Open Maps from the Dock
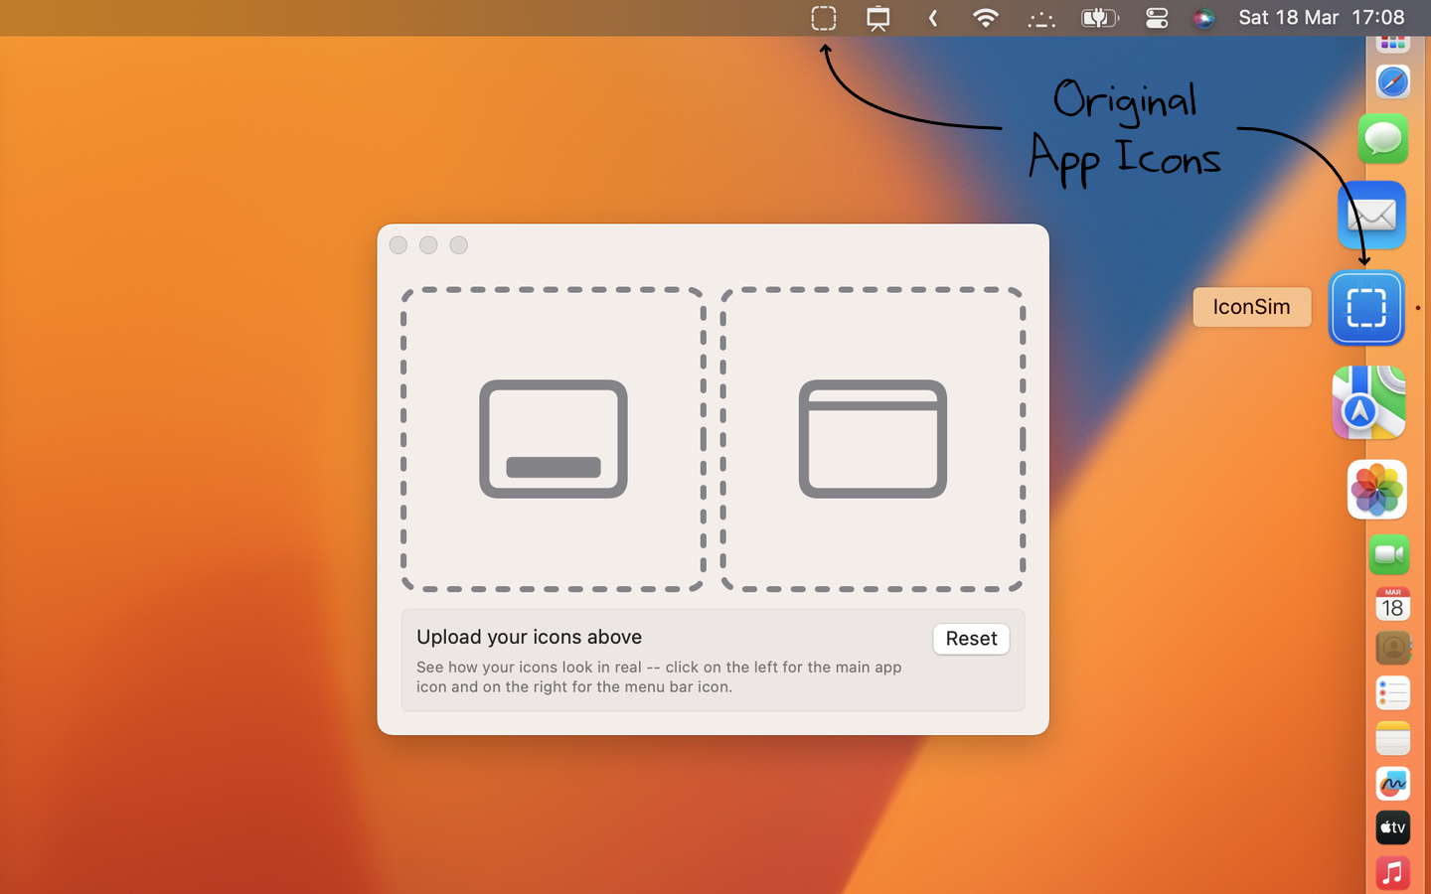Image resolution: width=1431 pixels, height=894 pixels. (x=1368, y=402)
